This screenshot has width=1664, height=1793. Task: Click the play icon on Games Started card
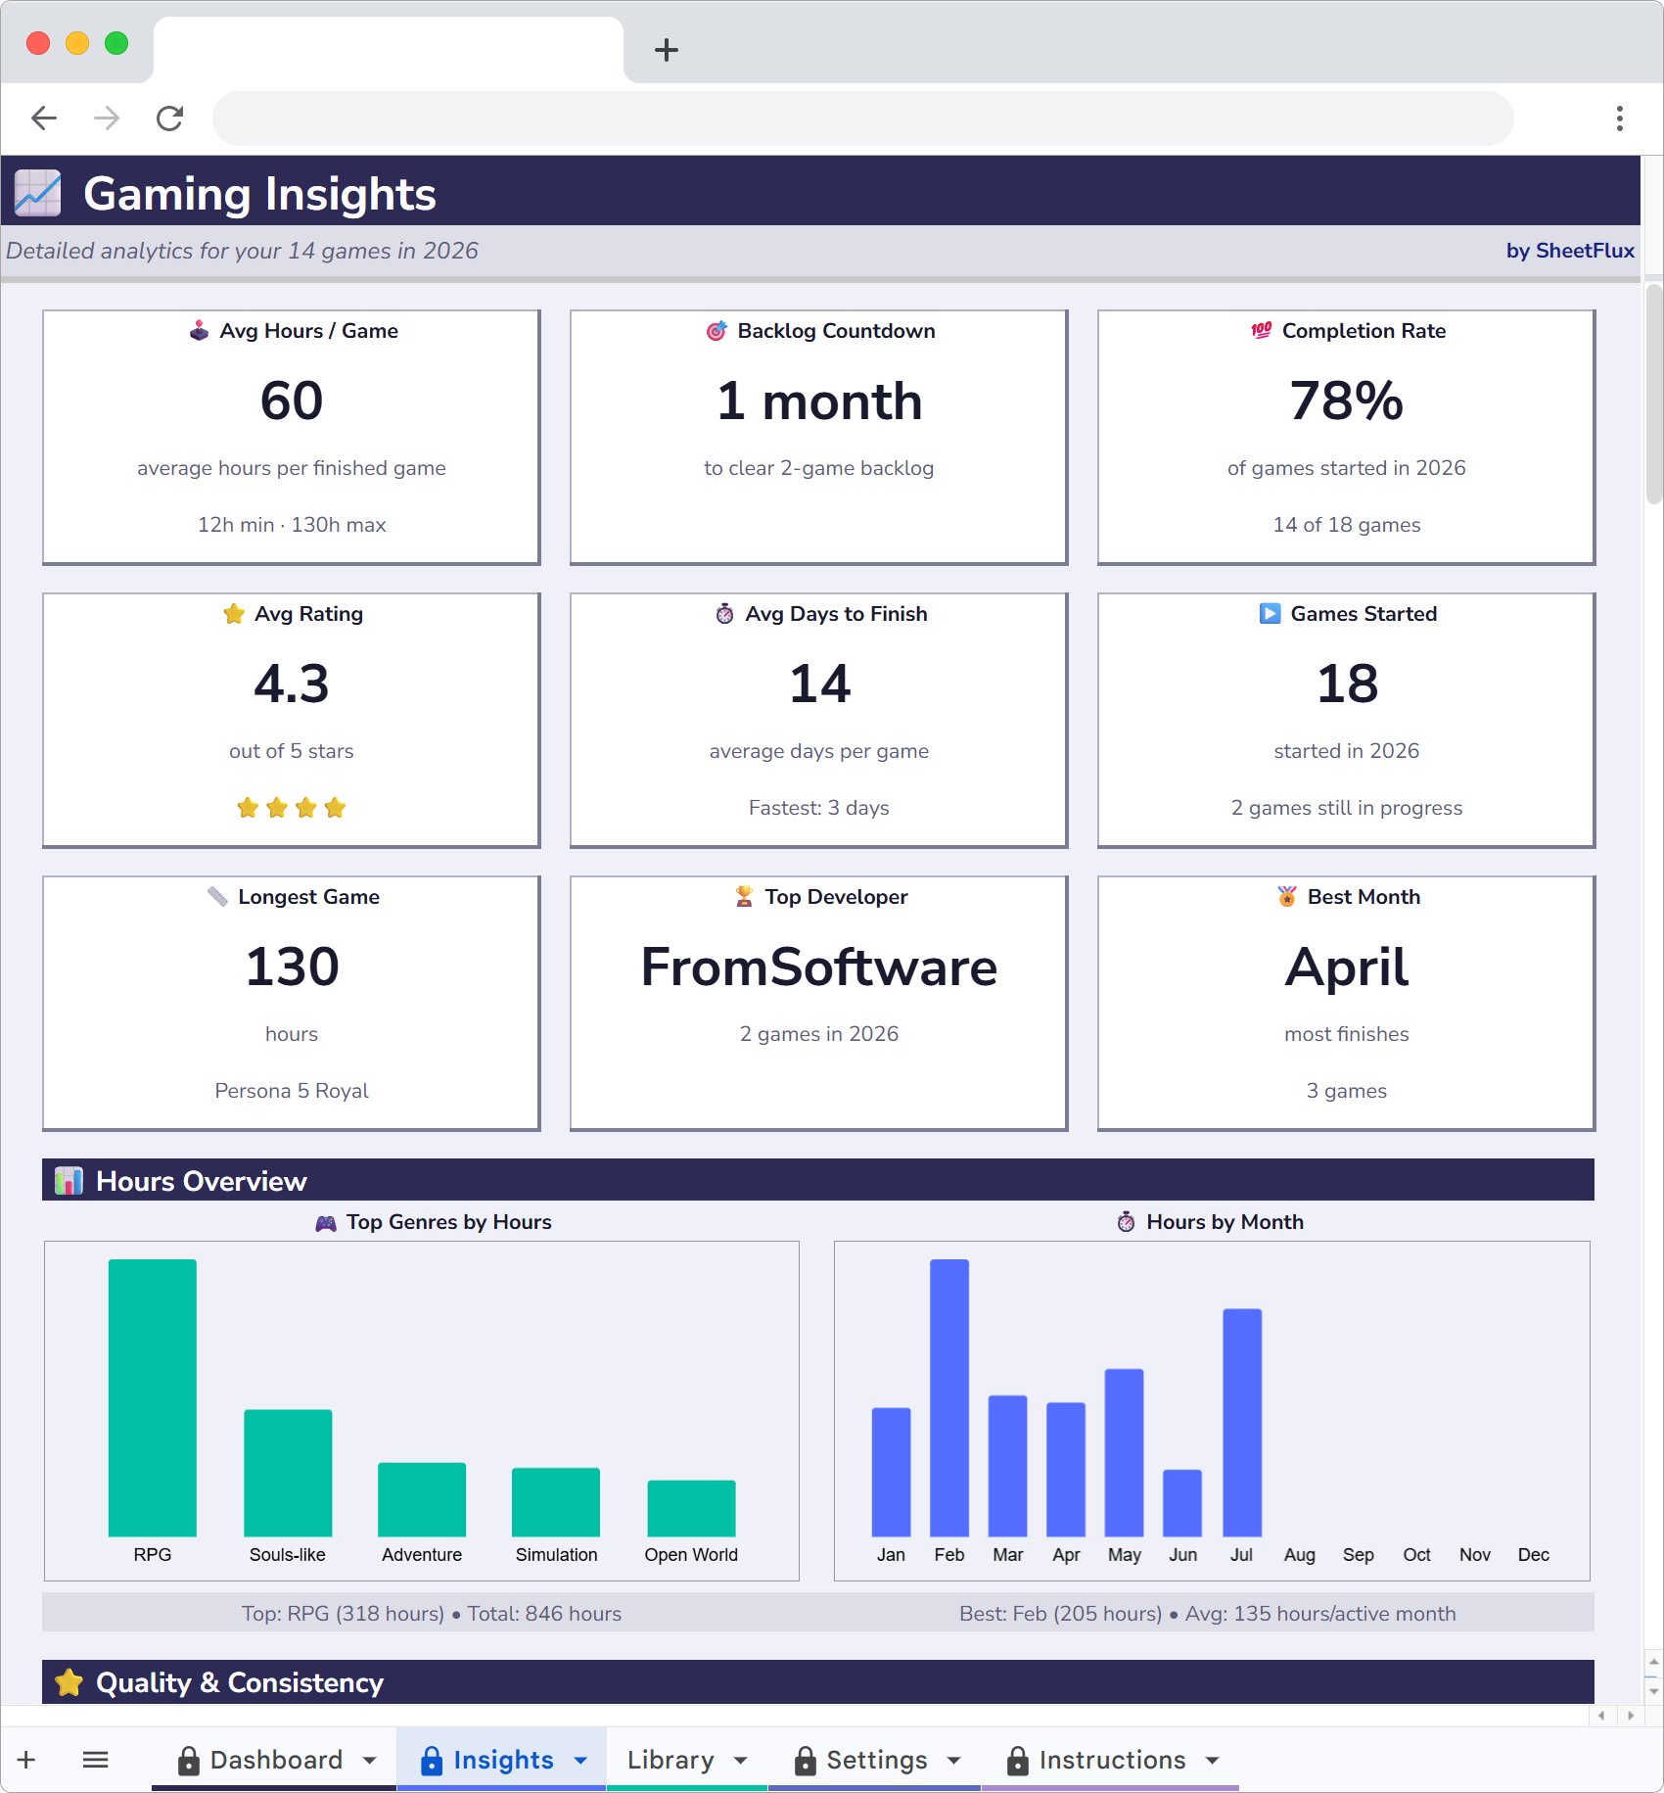pyautogui.click(x=1268, y=614)
